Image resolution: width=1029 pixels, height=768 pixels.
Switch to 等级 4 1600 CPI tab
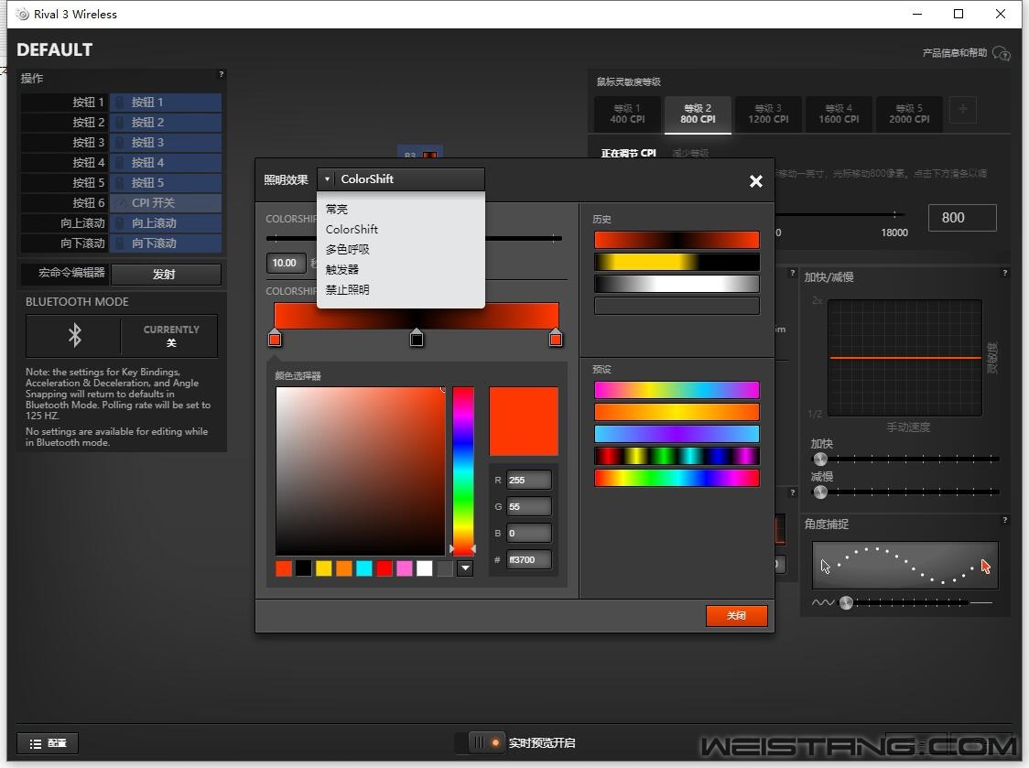coord(839,114)
